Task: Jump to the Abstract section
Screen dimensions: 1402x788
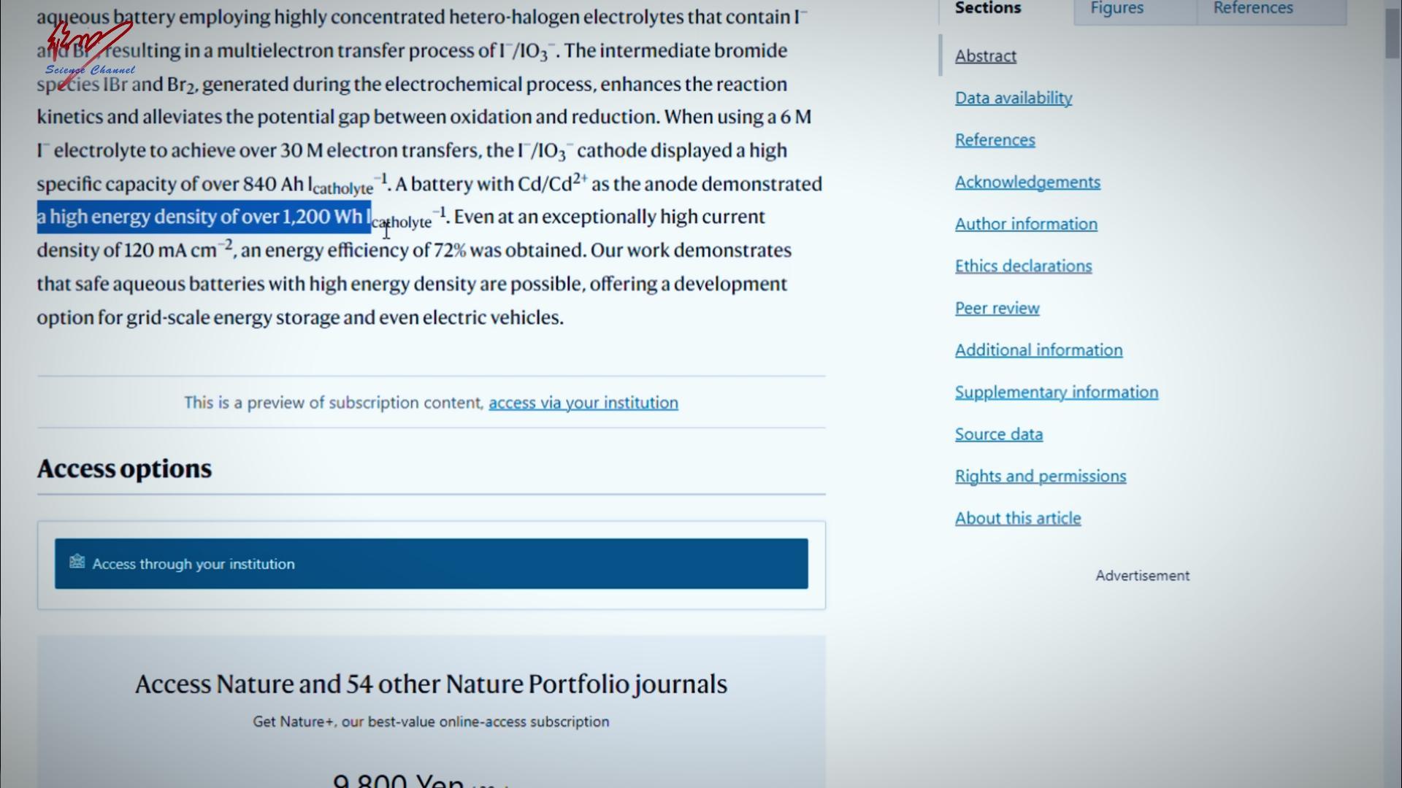Action: [x=985, y=56]
